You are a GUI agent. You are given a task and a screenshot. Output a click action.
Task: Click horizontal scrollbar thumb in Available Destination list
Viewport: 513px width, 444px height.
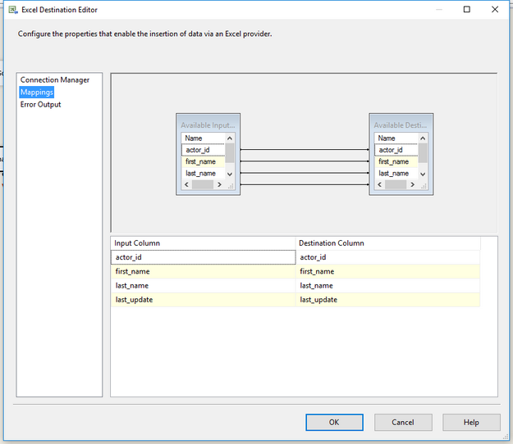point(396,185)
